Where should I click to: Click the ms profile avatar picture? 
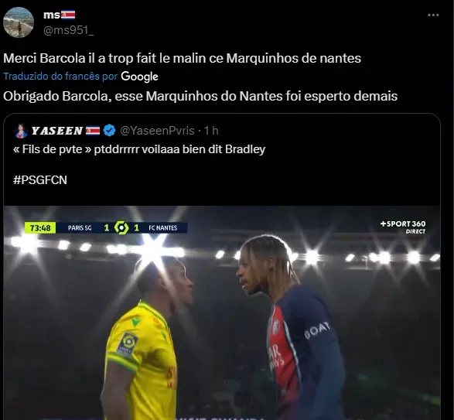[19, 22]
